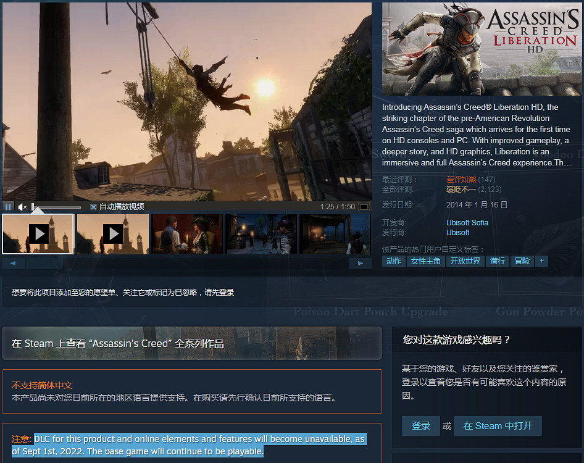Screen dimensions: 584x463
Task: Add a custom tag with the + button
Action: [541, 261]
